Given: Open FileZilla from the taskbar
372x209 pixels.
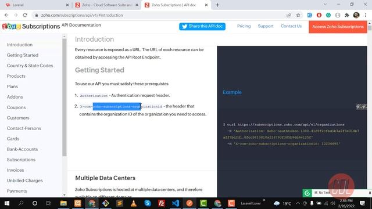Looking at the screenshot, I should pos(162,203).
